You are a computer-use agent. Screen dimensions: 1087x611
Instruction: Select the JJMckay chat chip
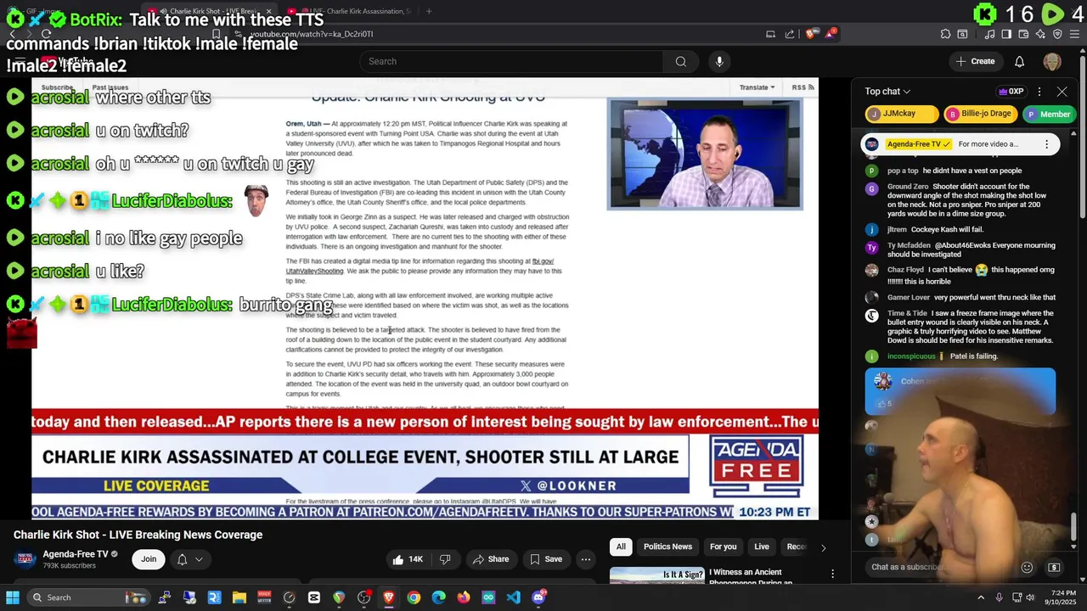[x=901, y=114]
